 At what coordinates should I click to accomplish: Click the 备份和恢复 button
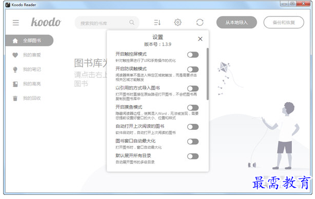[284, 22]
